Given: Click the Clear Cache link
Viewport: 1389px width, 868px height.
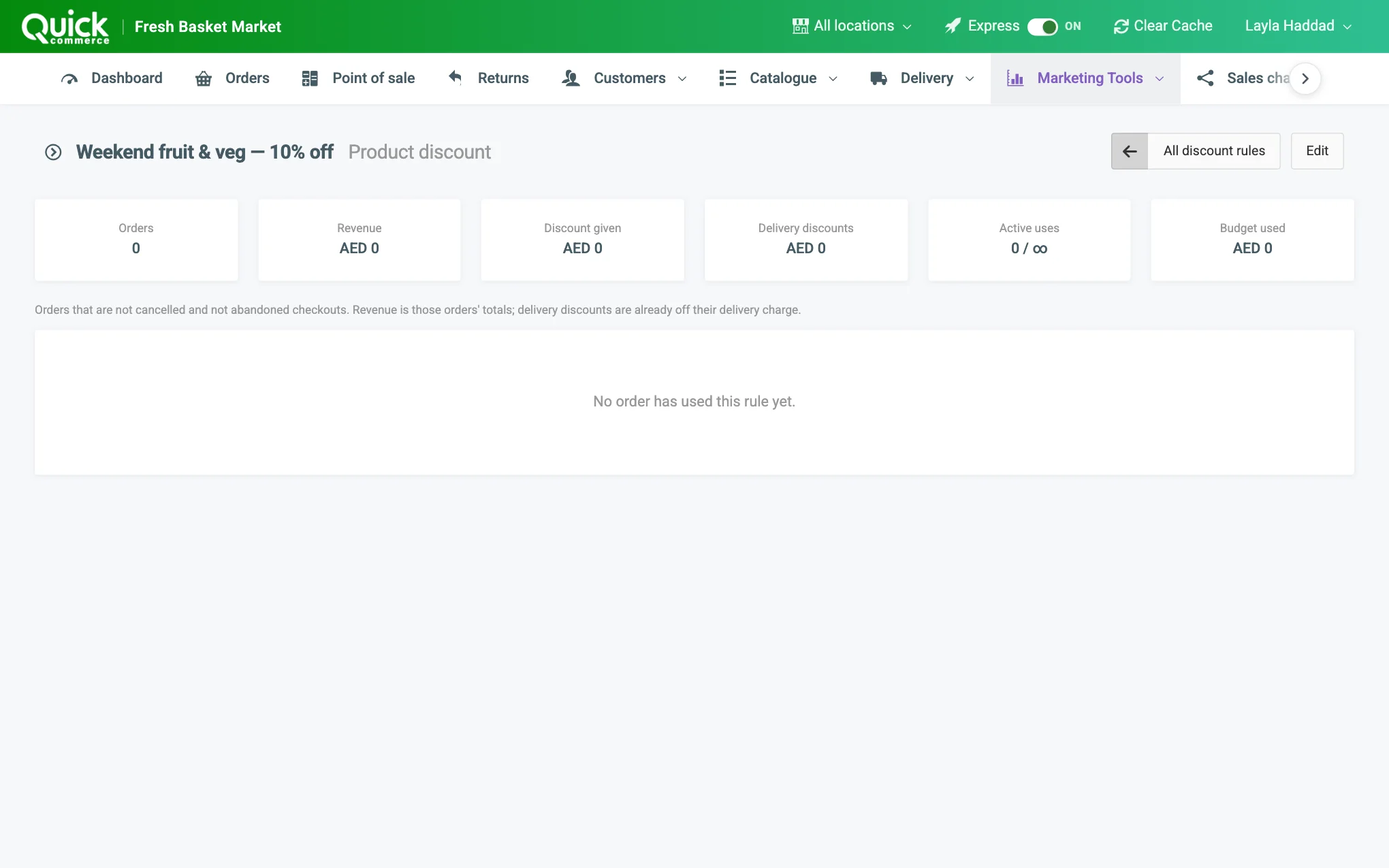Looking at the screenshot, I should point(1163,26).
